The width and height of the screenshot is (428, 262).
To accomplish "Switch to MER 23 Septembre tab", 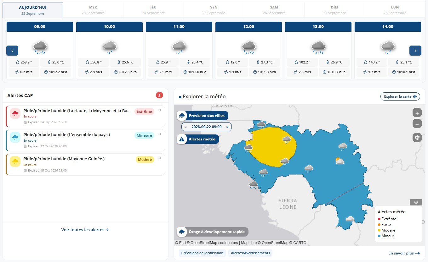I will 93,10.
